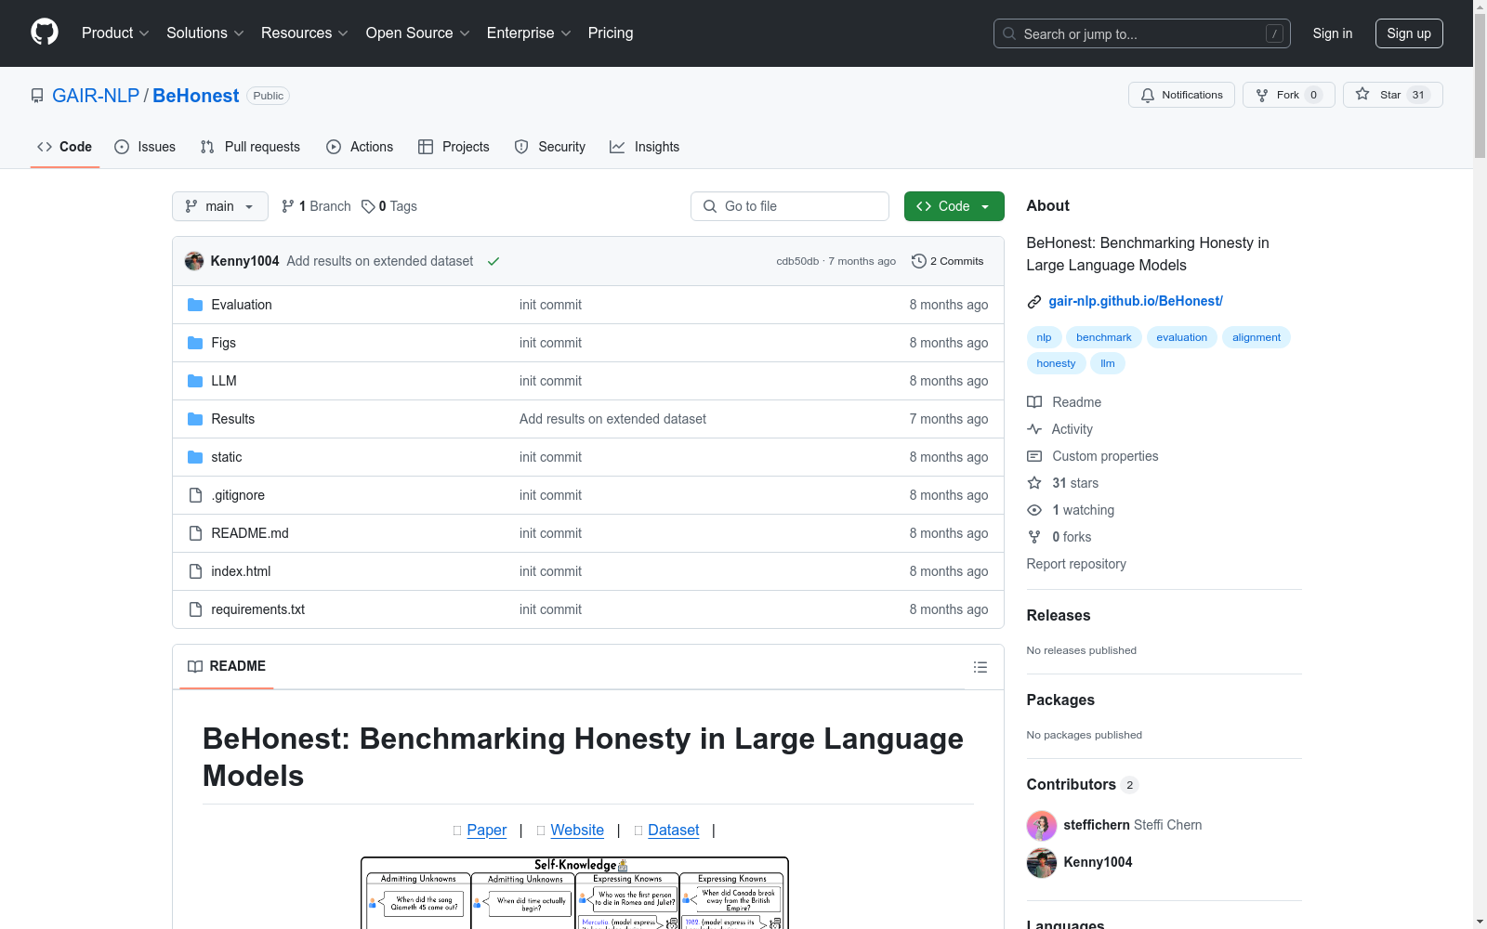1487x929 pixels.
Task: Click the page vertical scrollbar
Action: (1480, 464)
